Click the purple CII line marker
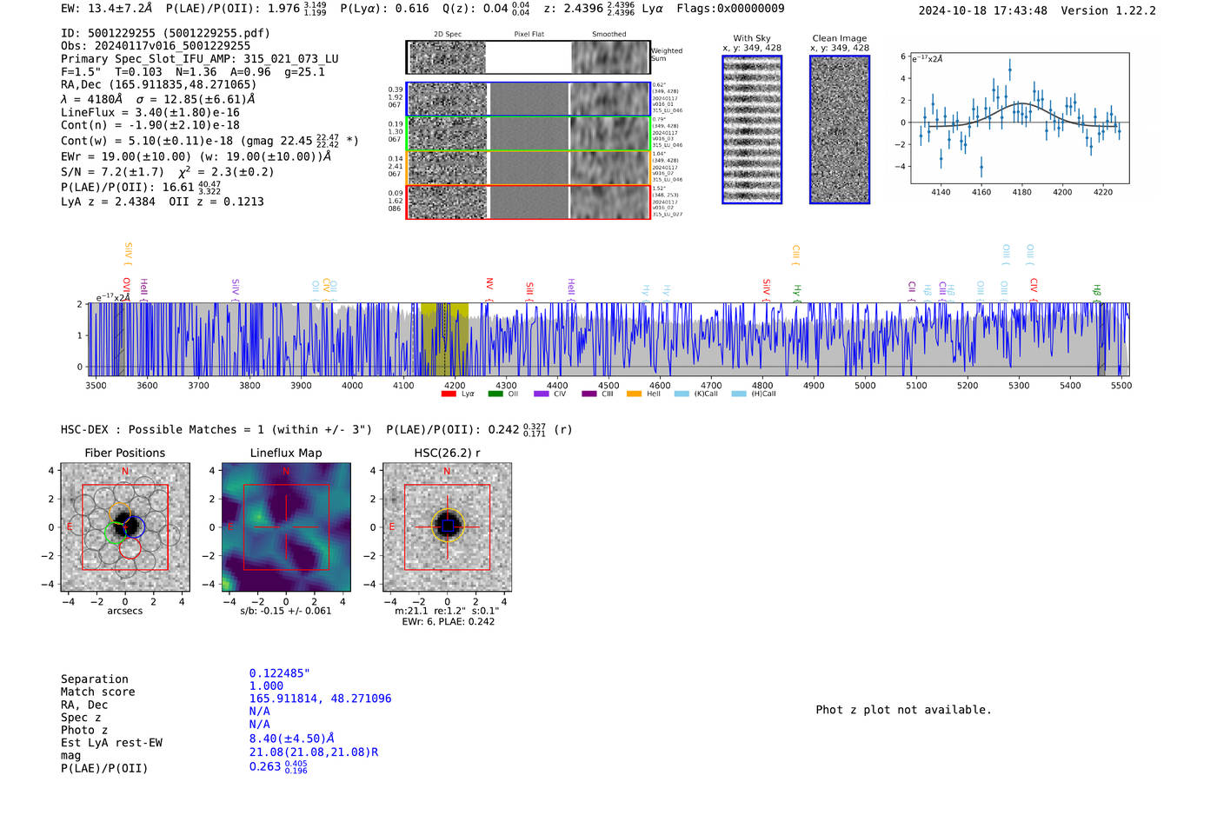 912,290
